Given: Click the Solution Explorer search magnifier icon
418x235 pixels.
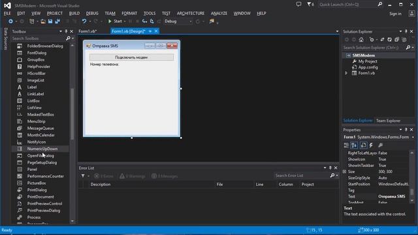Looking at the screenshot, I should coord(408,48).
